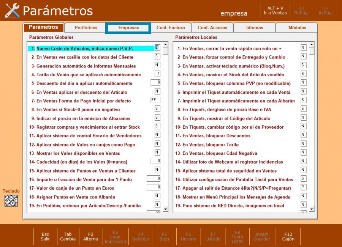342x247 pixels.
Task: Switch to the Periféricos tab
Action: [x=86, y=28]
